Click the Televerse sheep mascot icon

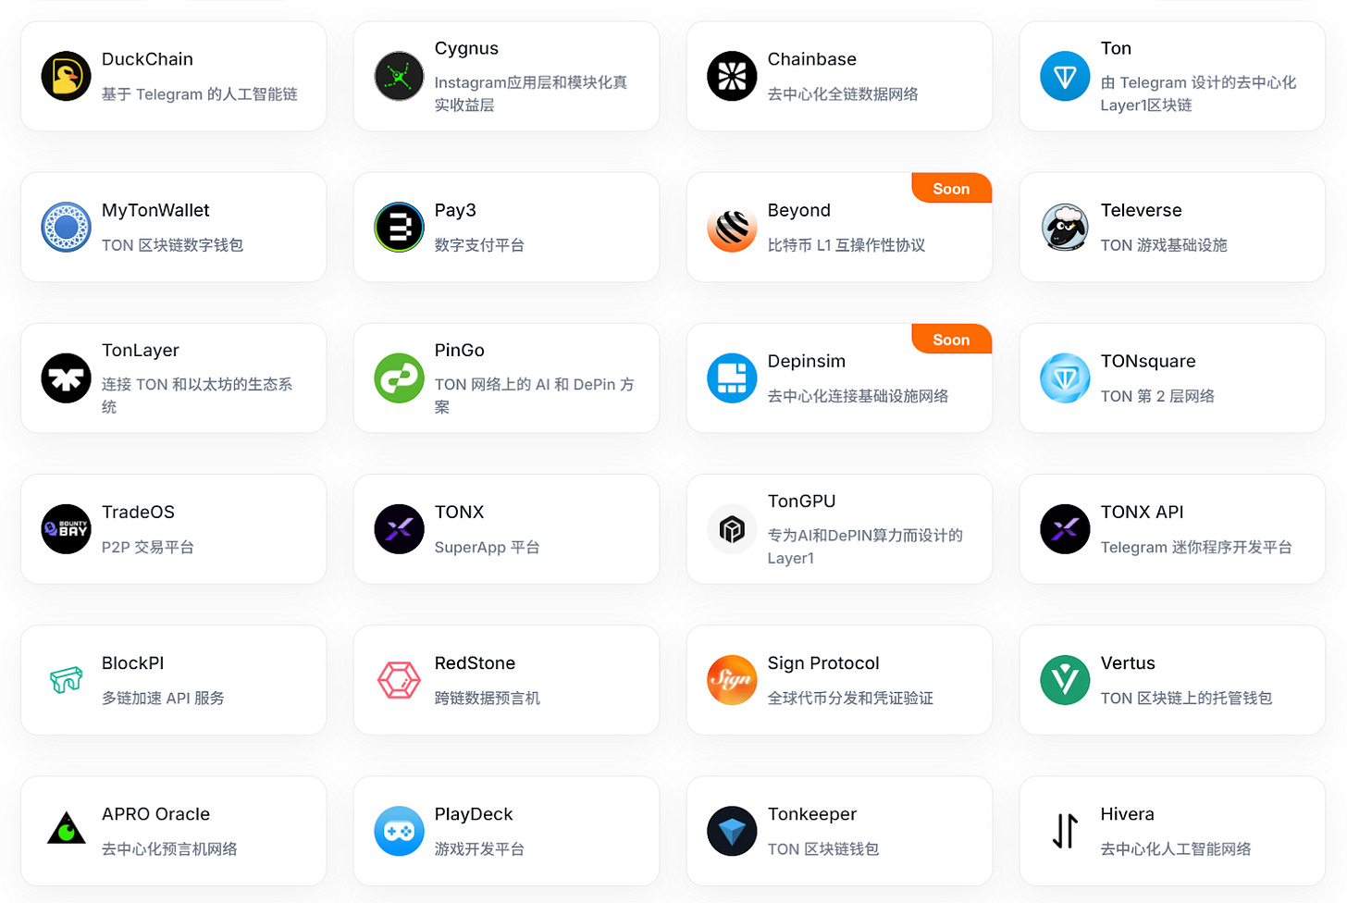click(x=1065, y=227)
